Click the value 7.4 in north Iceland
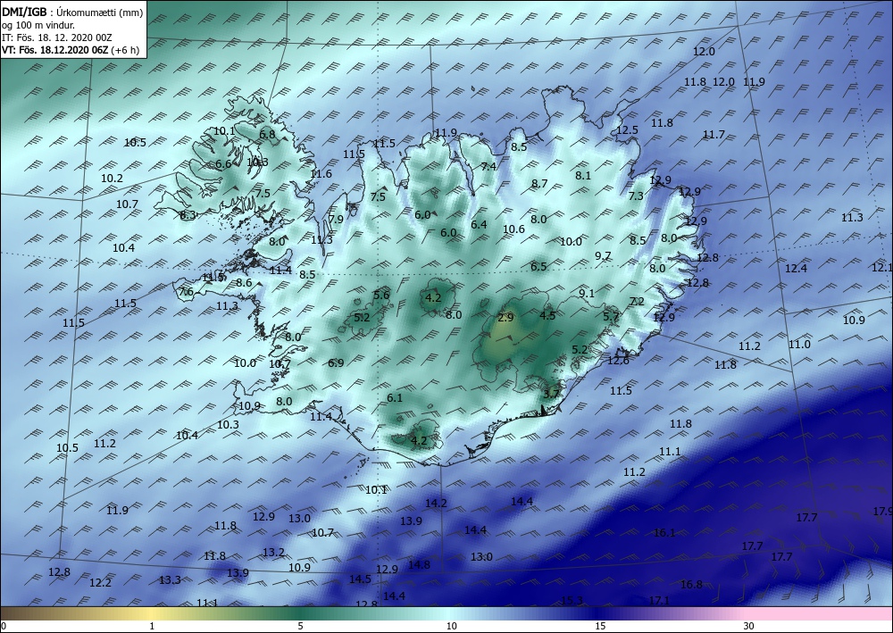The width and height of the screenshot is (893, 633). coord(488,167)
